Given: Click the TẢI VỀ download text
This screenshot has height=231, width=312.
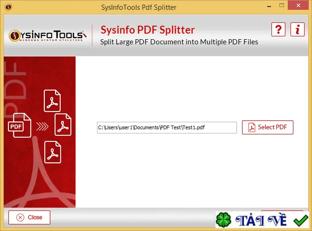Looking at the screenshot, I should [261, 220].
